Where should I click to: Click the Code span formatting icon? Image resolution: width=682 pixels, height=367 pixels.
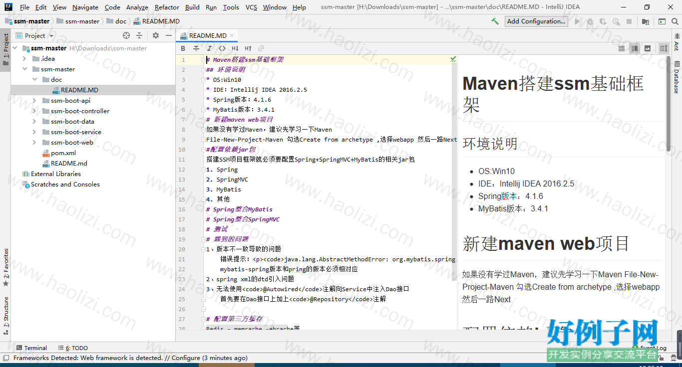tap(222, 48)
